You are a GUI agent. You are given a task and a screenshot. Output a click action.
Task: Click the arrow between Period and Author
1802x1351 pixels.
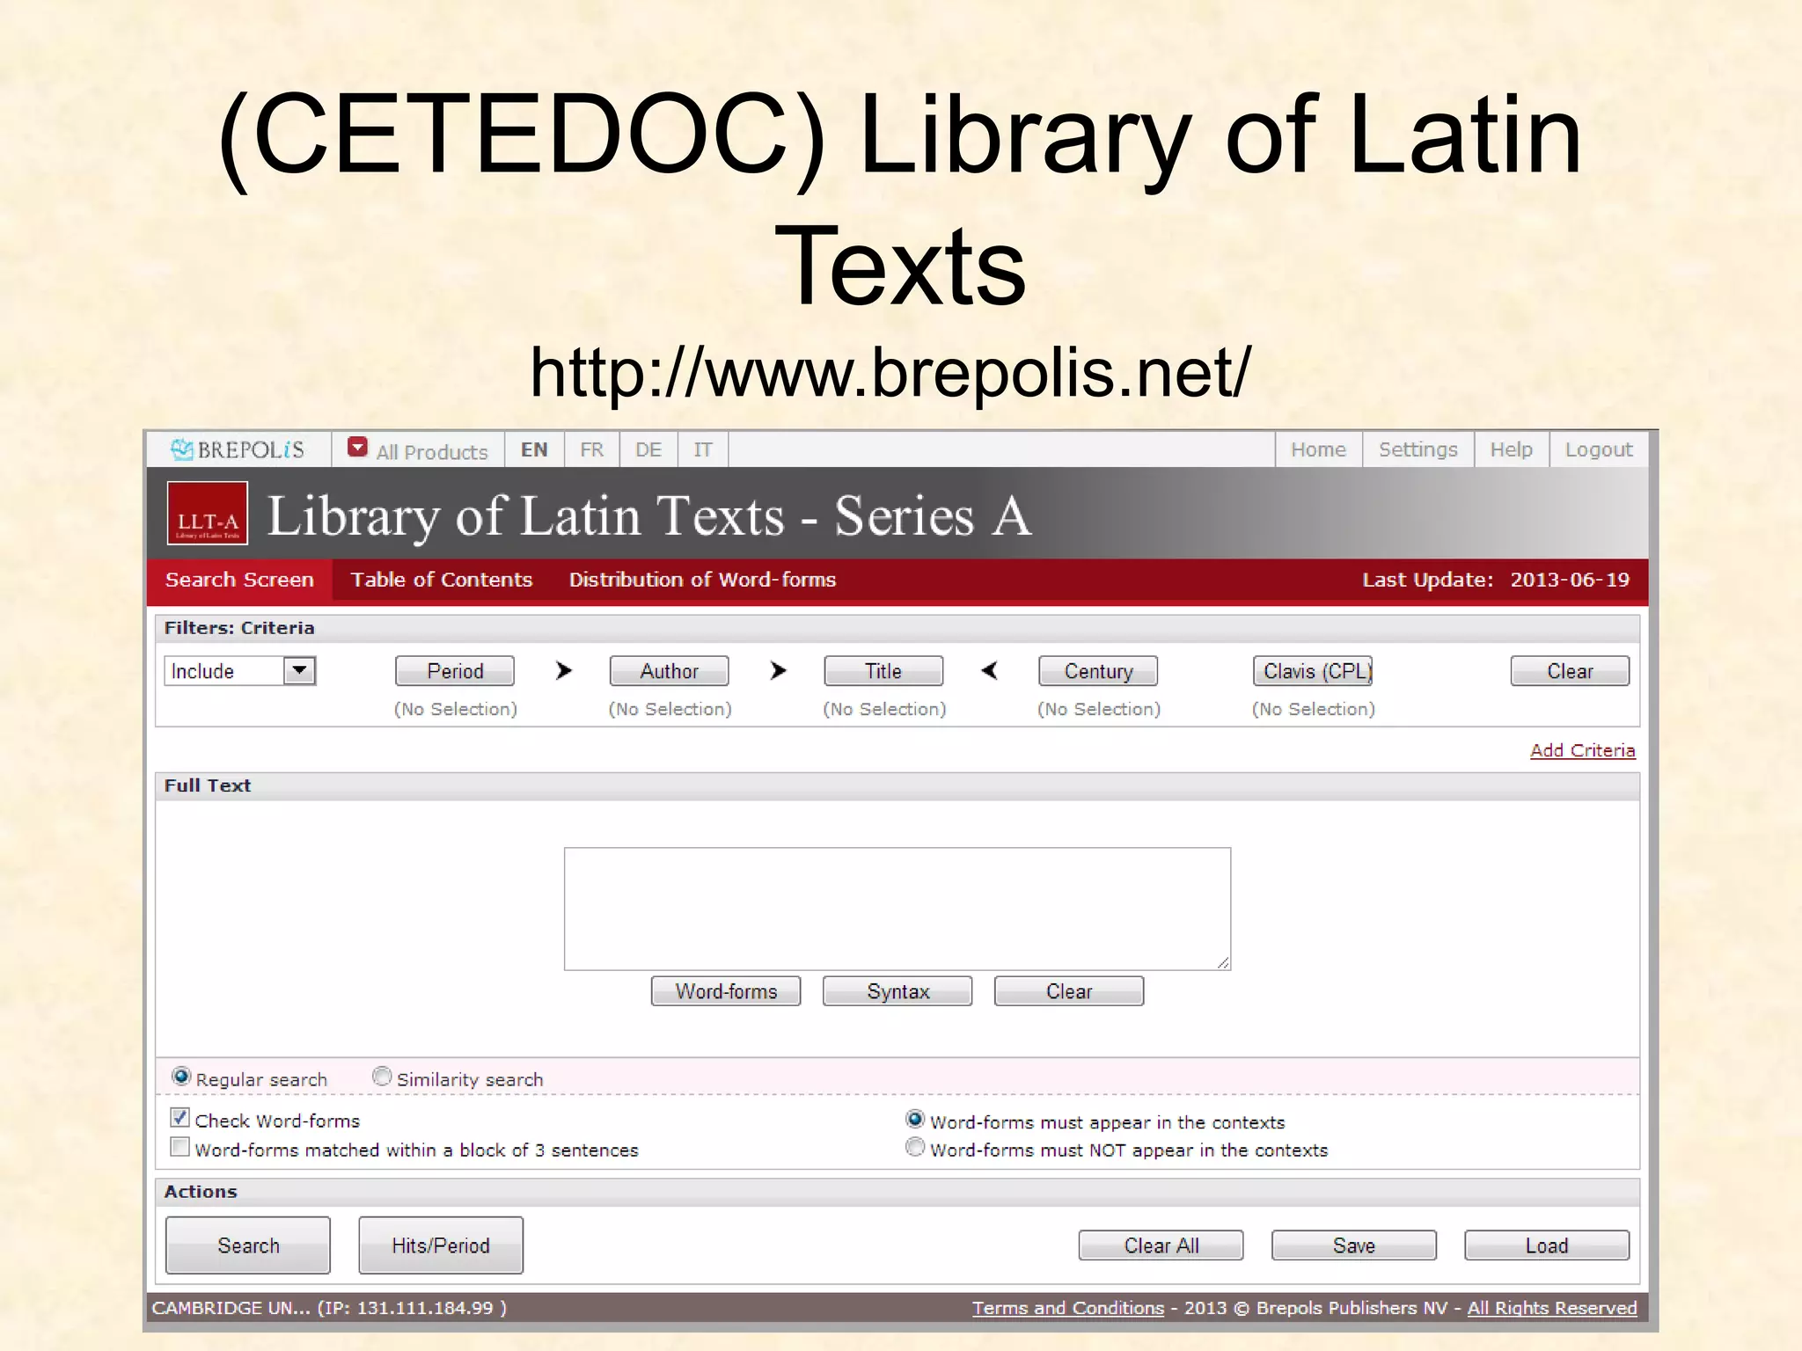564,671
